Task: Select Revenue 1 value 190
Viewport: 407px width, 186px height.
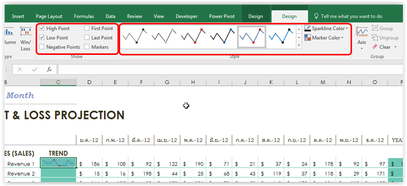Action: coord(193,164)
